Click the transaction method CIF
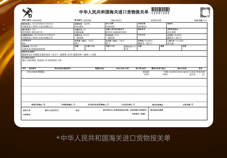227x158 pixels. click(x=127, y=49)
